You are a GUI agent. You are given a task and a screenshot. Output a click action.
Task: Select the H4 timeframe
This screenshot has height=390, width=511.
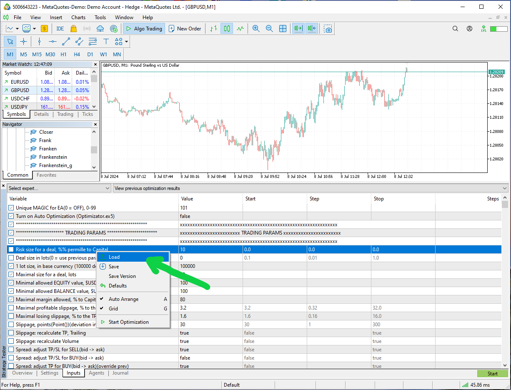click(x=77, y=55)
